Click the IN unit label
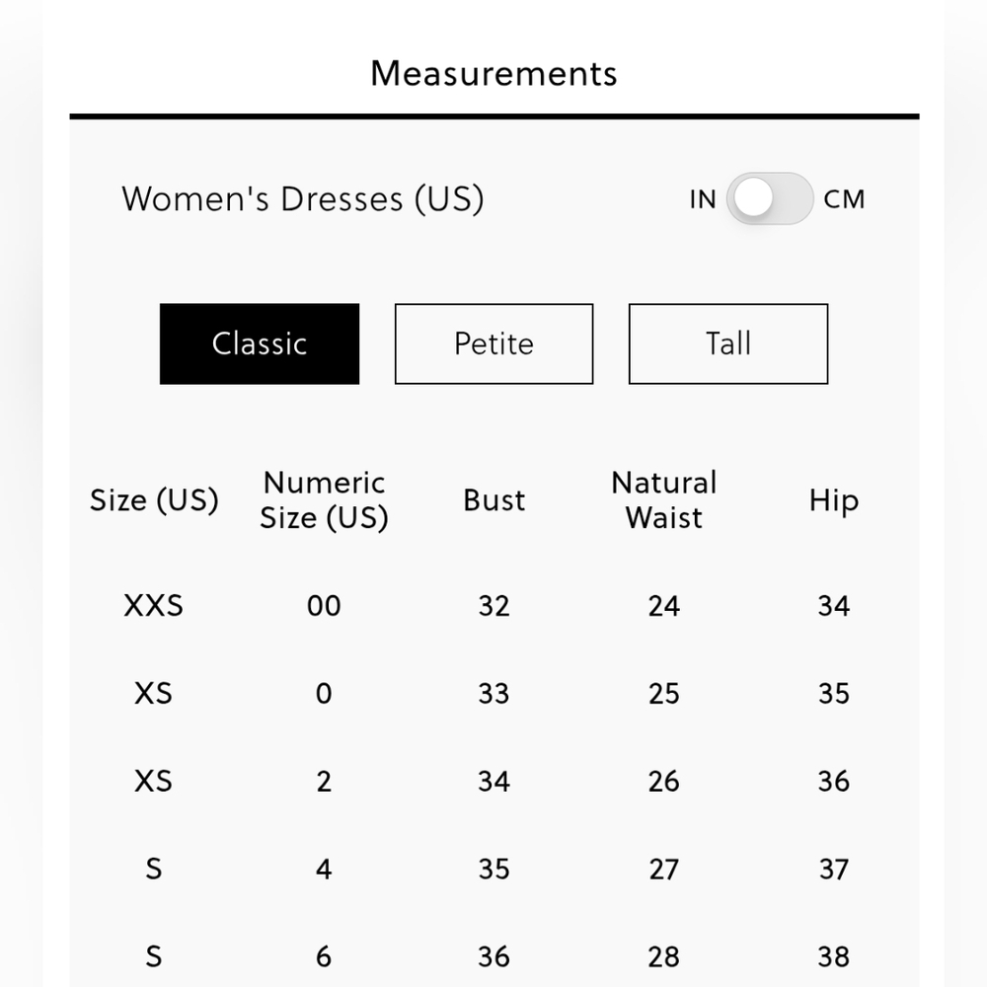 (703, 199)
